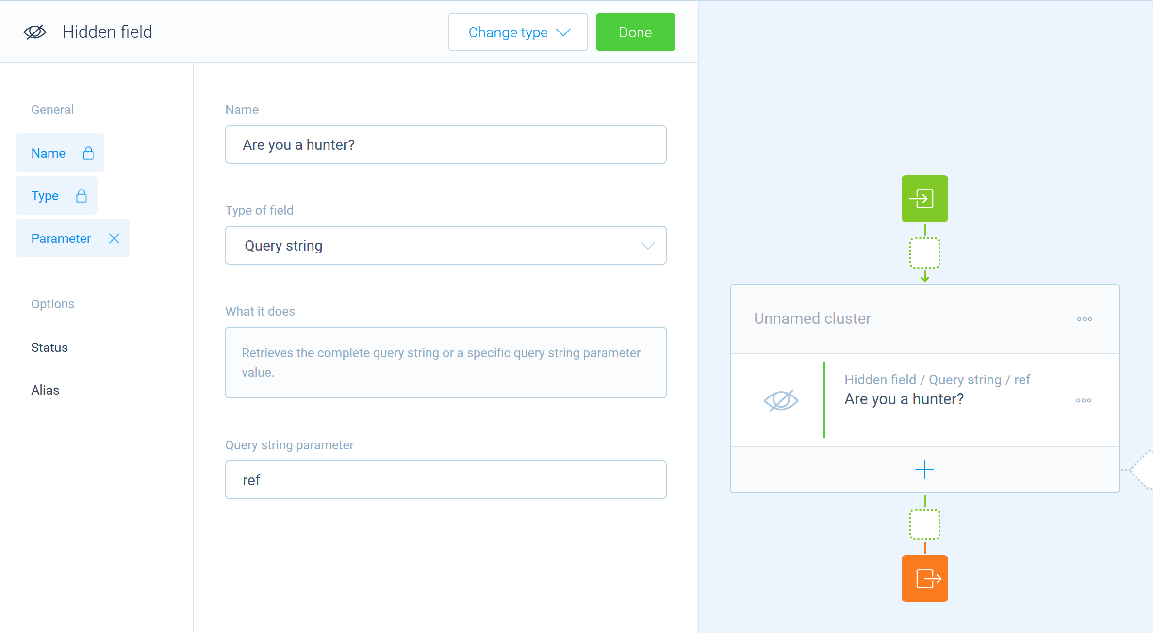Expand the Type of field dropdown
Screen dimensions: 1153x633
click(x=445, y=245)
